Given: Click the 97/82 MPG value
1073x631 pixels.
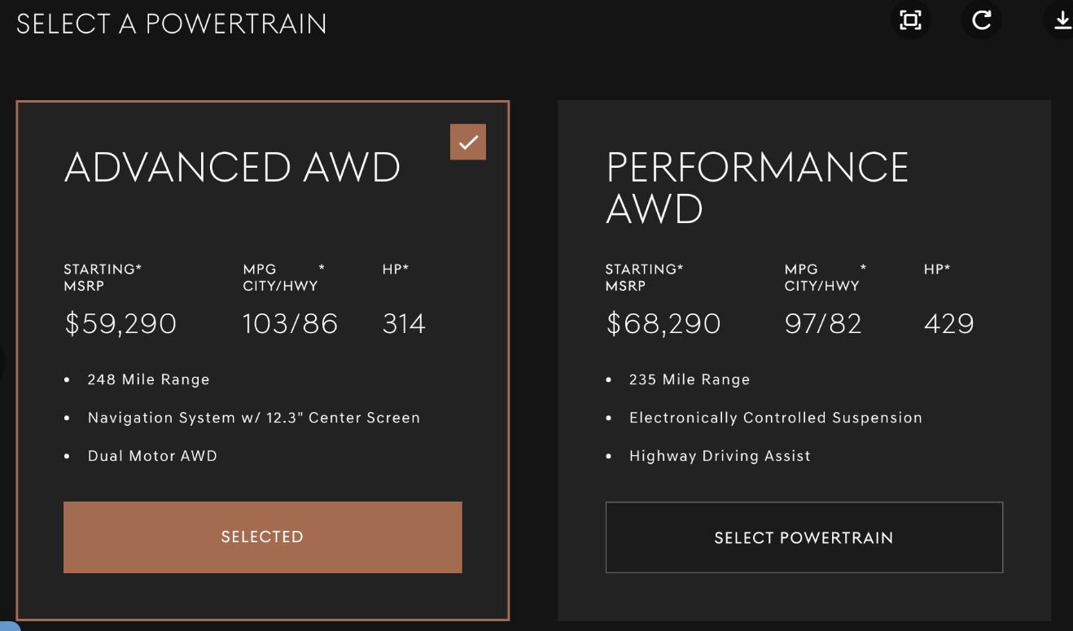Looking at the screenshot, I should (823, 324).
